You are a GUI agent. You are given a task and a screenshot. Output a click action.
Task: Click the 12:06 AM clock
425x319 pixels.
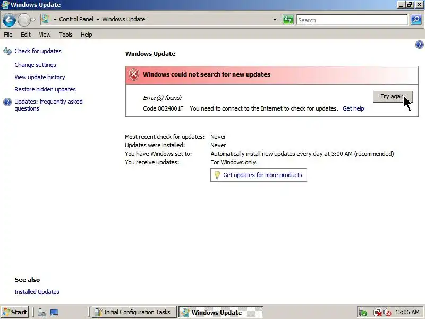click(x=407, y=312)
